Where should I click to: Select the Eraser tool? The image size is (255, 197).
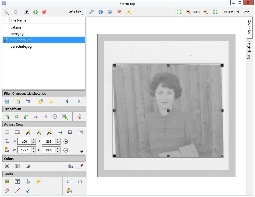click(7, 191)
